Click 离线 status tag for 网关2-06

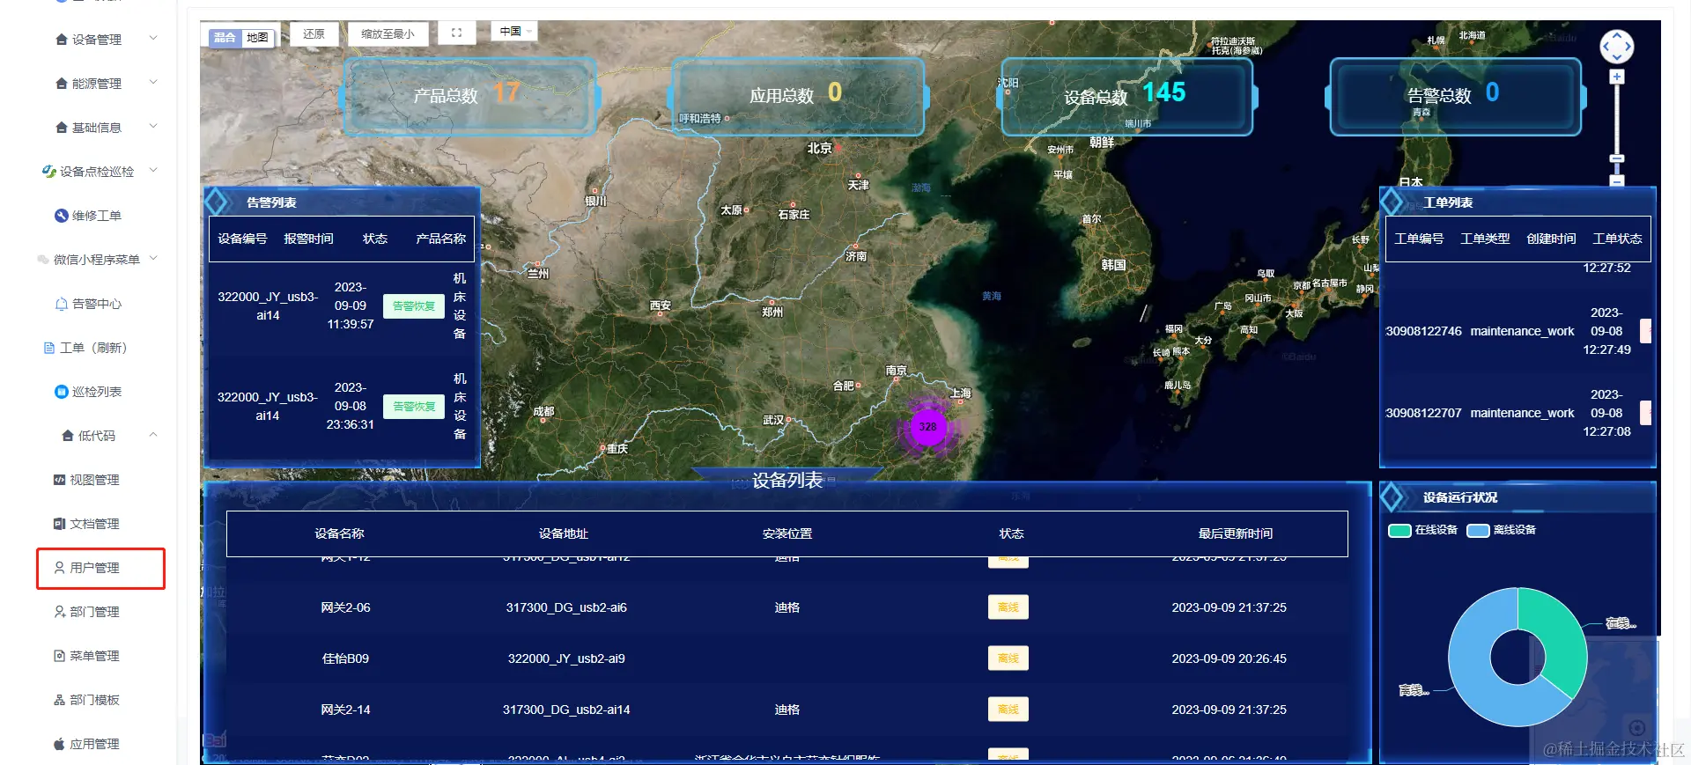click(x=1008, y=607)
